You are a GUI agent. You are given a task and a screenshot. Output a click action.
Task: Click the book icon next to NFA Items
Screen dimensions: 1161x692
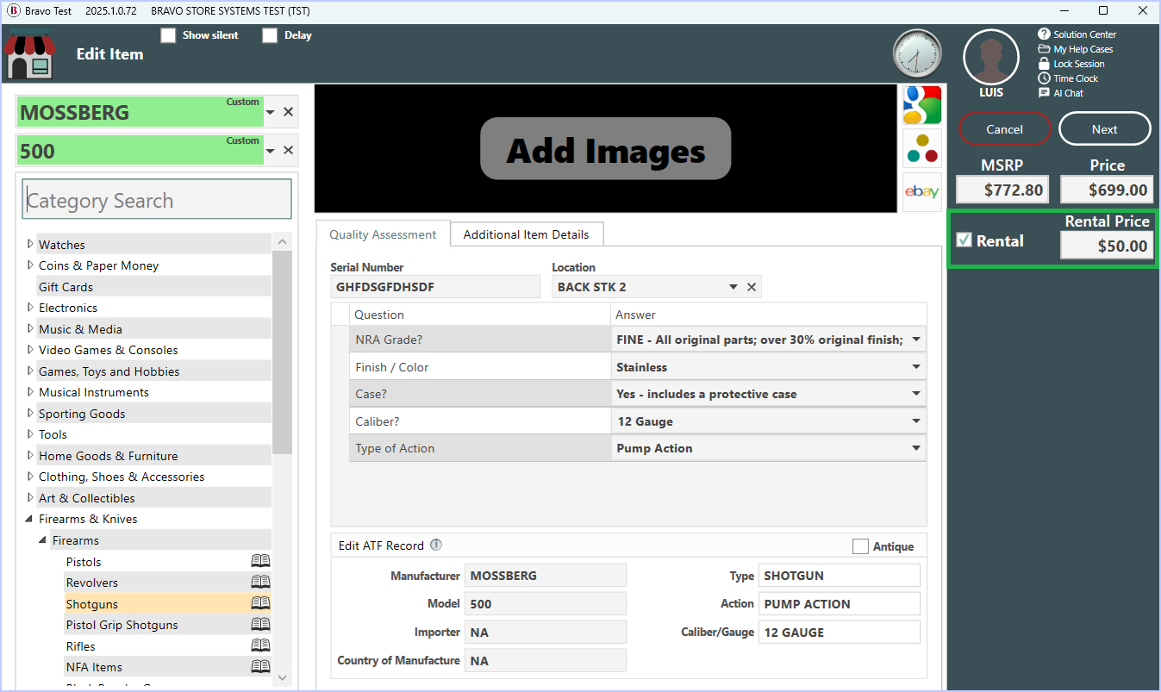coord(260,667)
